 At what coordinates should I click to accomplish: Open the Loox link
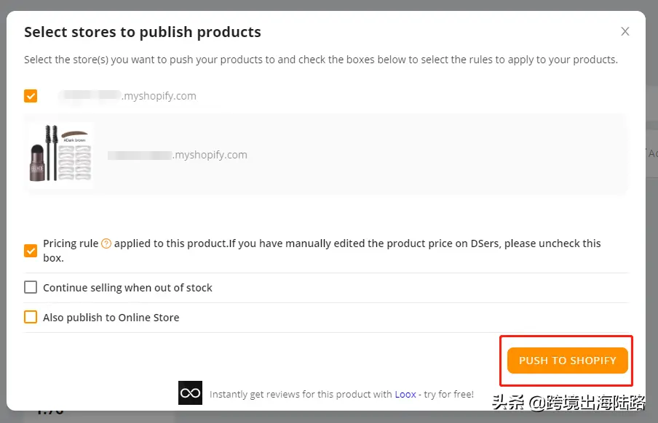pos(405,395)
